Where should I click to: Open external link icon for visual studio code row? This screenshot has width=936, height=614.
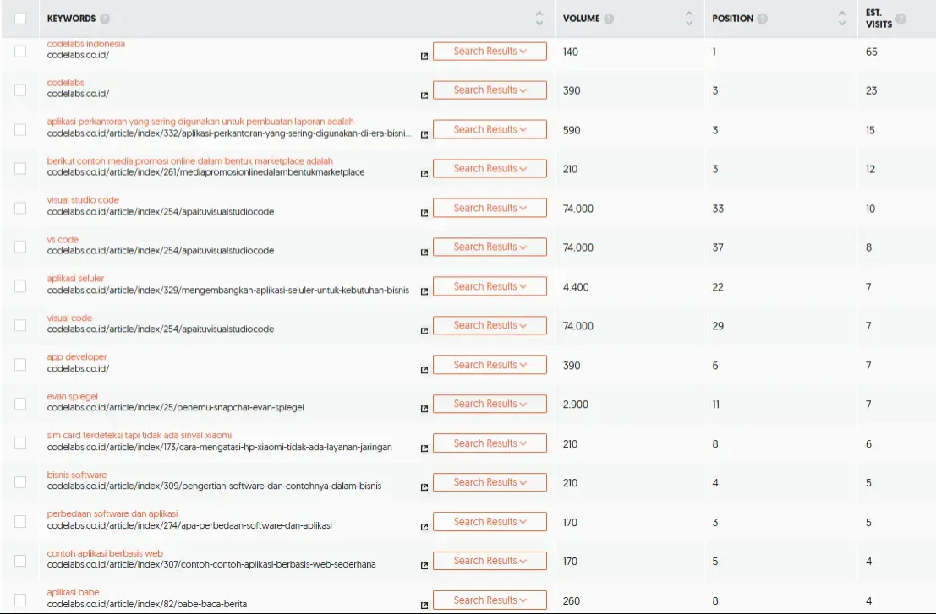click(424, 213)
